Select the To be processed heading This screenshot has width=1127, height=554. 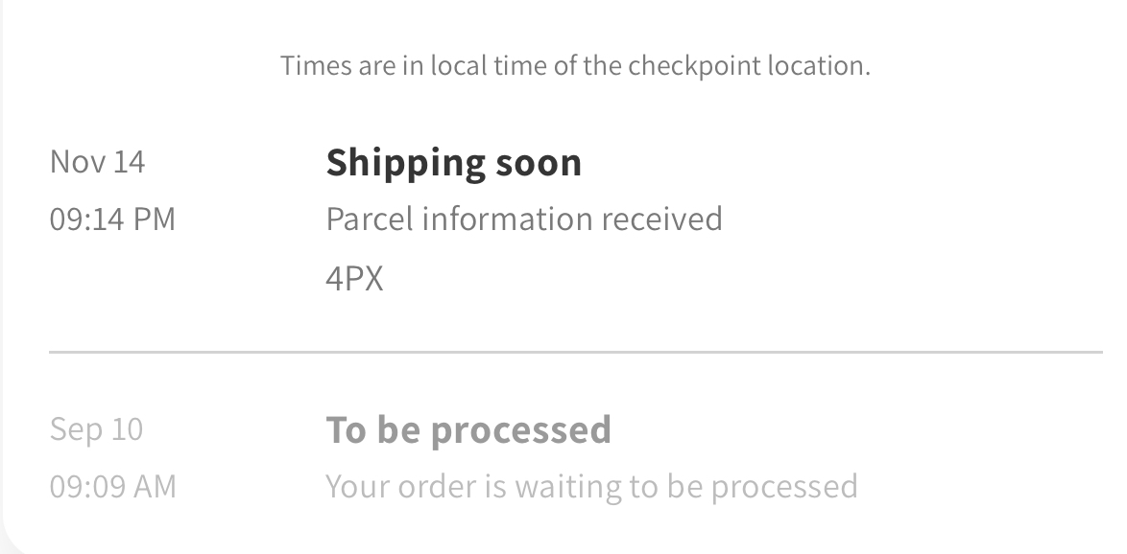click(468, 429)
